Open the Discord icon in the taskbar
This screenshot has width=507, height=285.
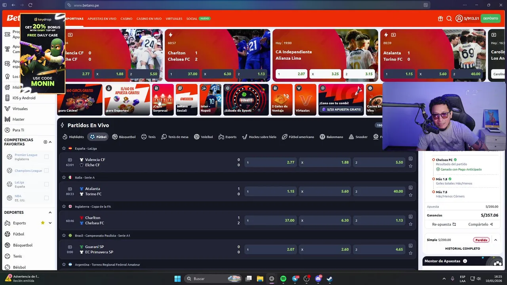(x=318, y=279)
